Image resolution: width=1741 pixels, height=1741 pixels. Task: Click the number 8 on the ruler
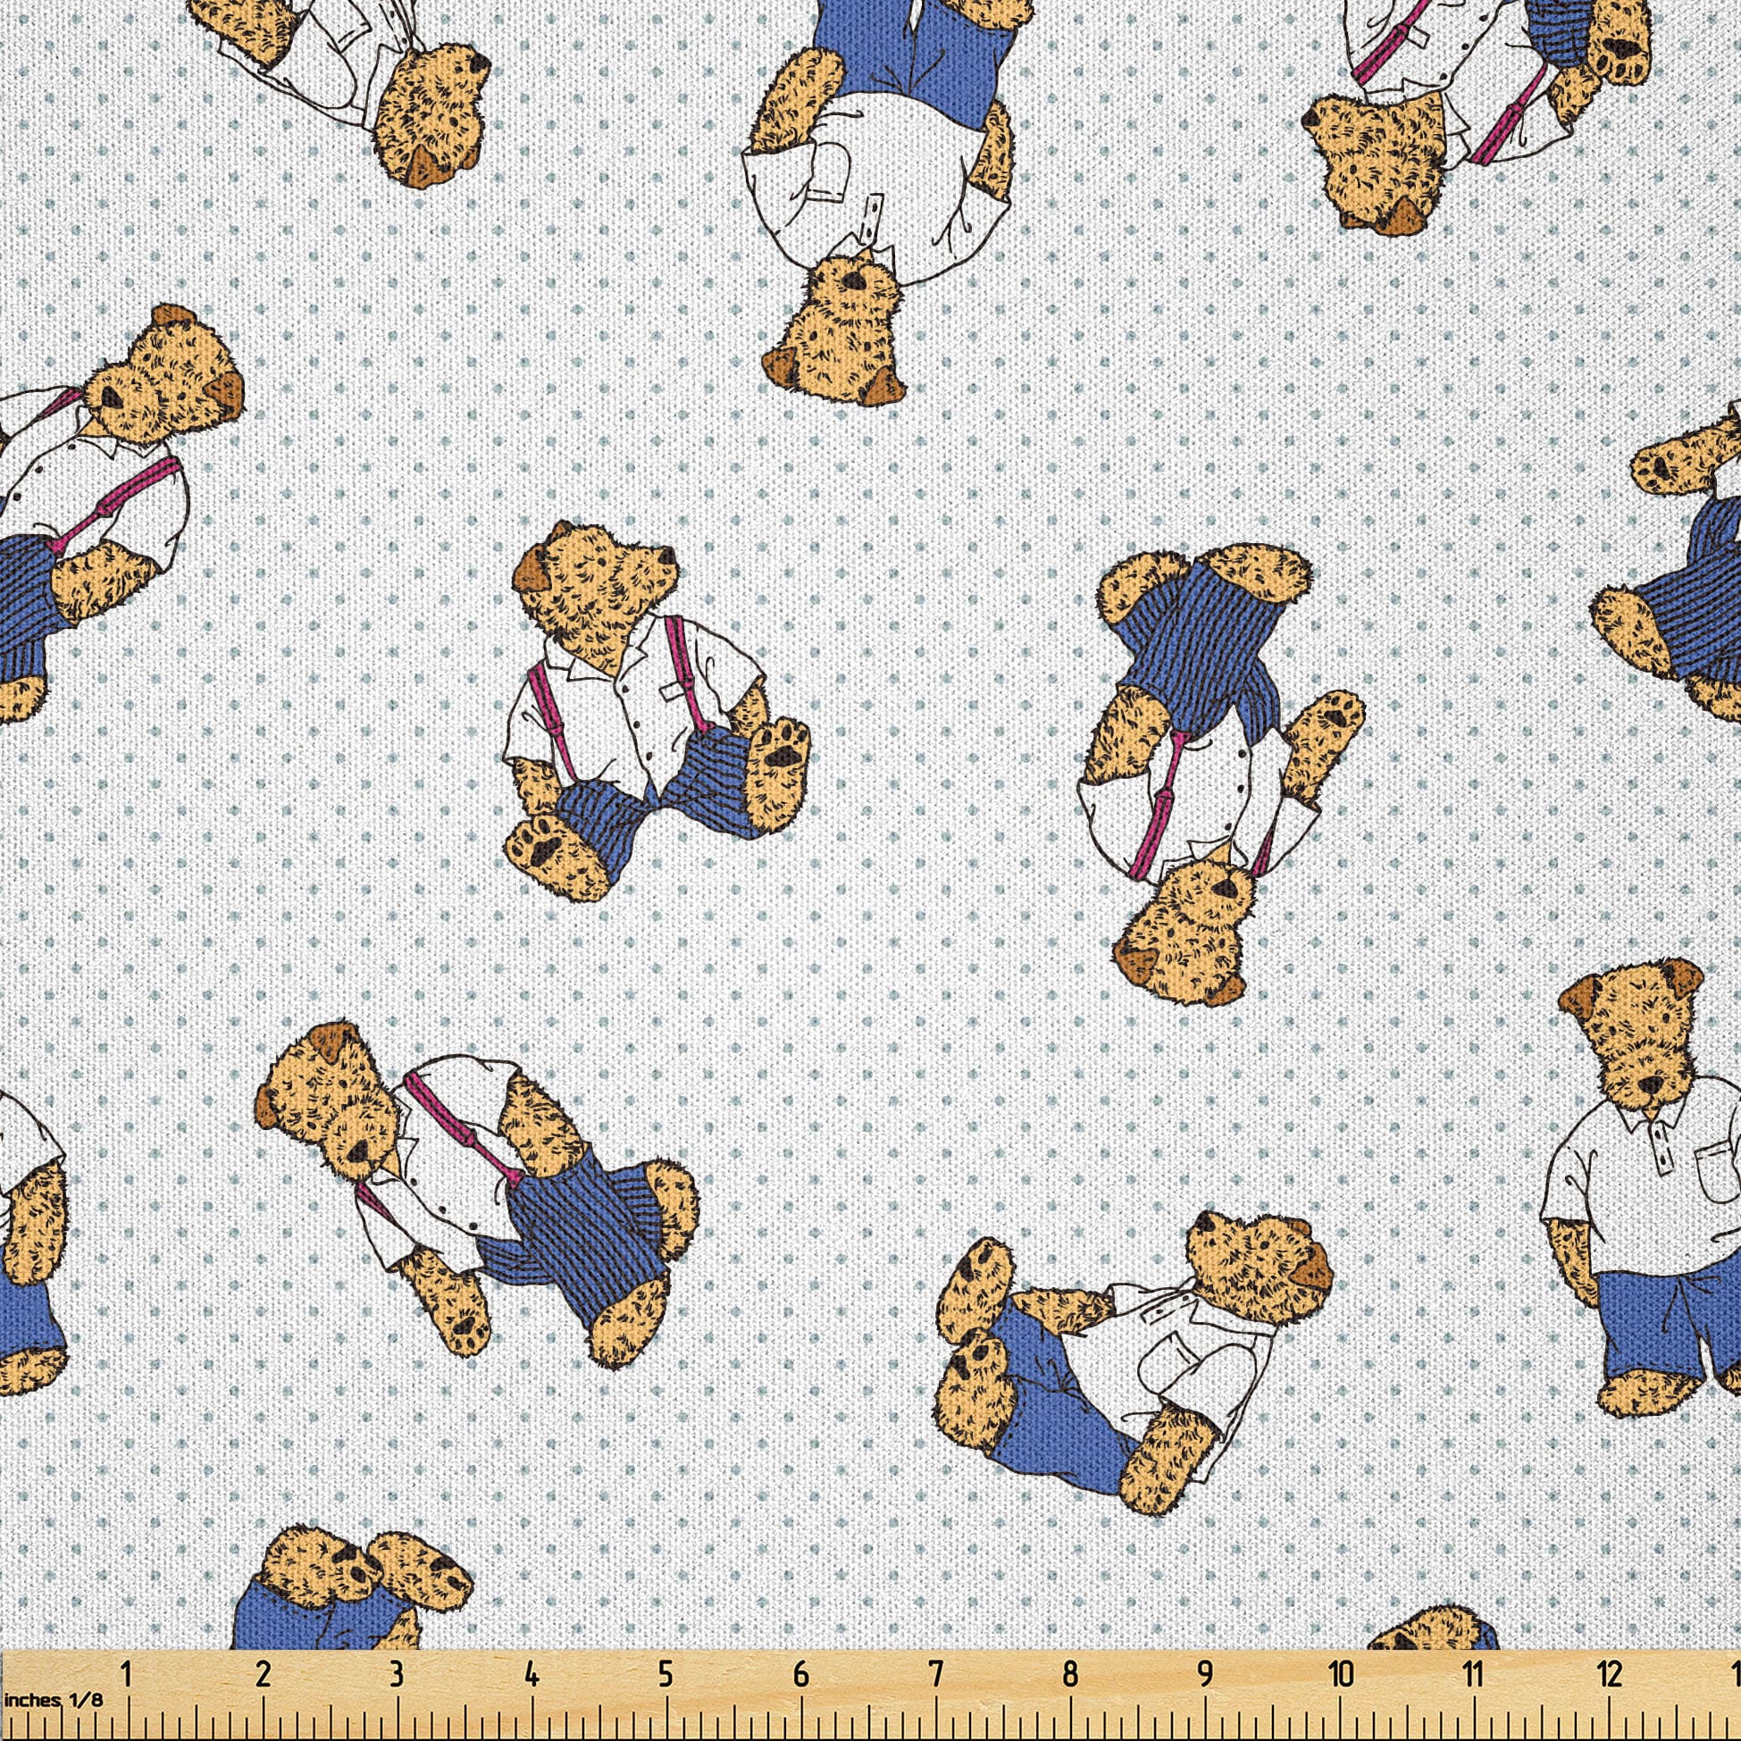pyautogui.click(x=1069, y=1674)
